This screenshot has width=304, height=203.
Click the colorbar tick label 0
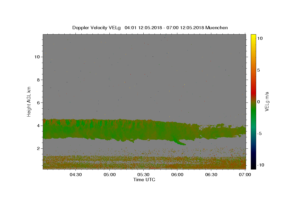[258, 102]
